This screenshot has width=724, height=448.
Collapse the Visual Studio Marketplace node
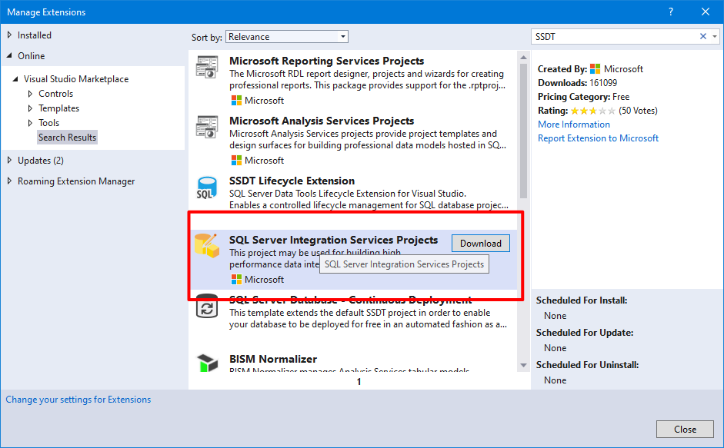[15, 79]
